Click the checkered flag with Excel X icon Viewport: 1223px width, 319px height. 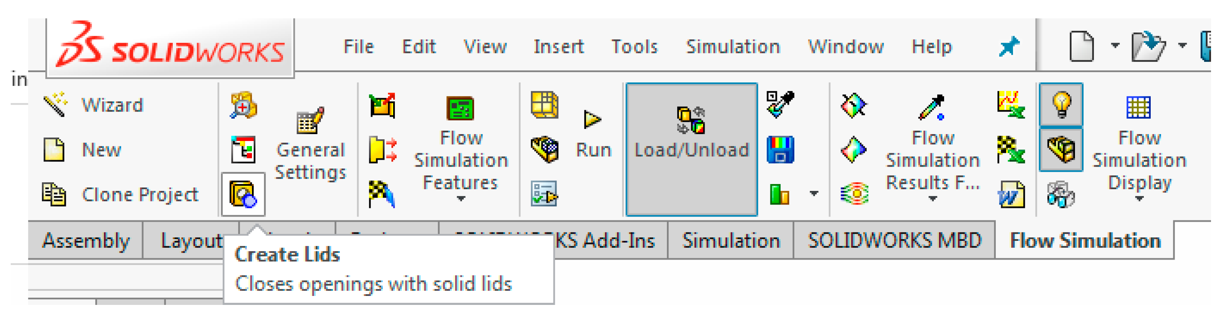coord(1011,150)
